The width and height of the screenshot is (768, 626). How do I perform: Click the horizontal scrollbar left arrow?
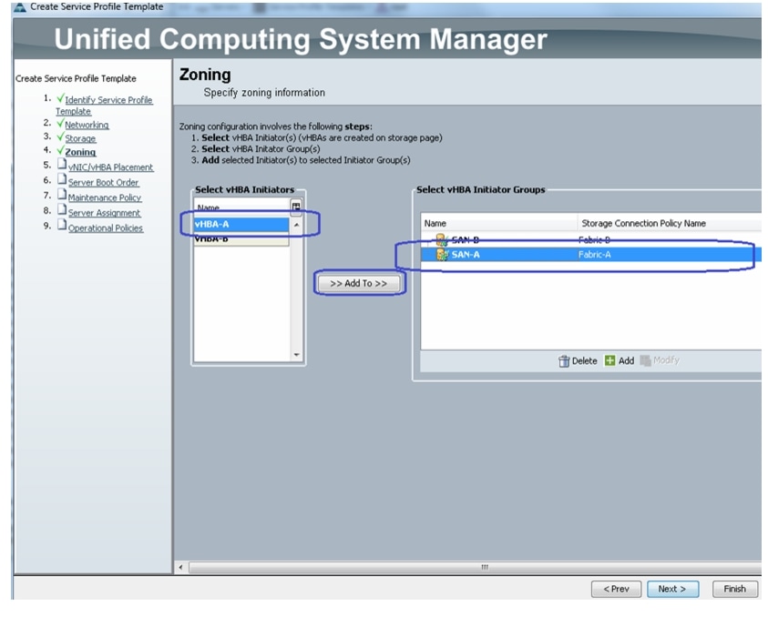tap(180, 568)
